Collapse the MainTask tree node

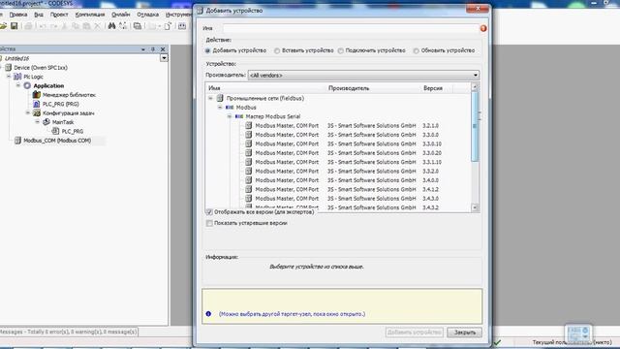click(37, 122)
